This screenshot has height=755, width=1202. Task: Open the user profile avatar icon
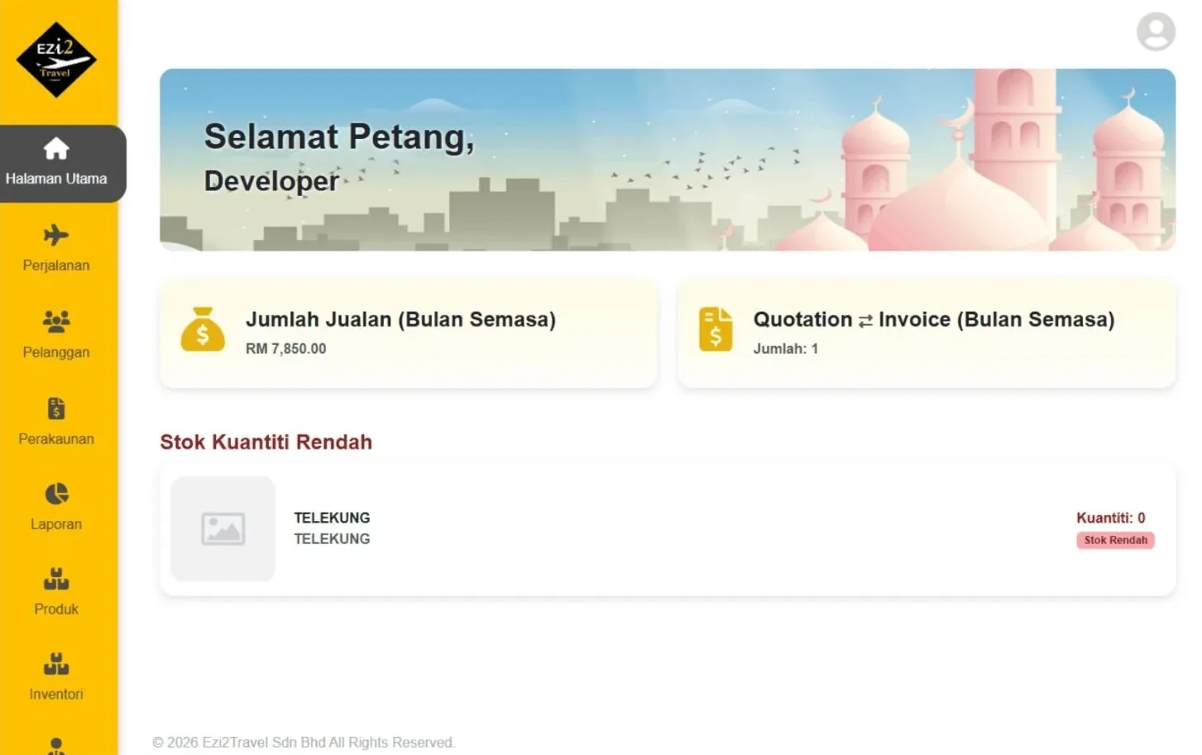[x=1156, y=31]
